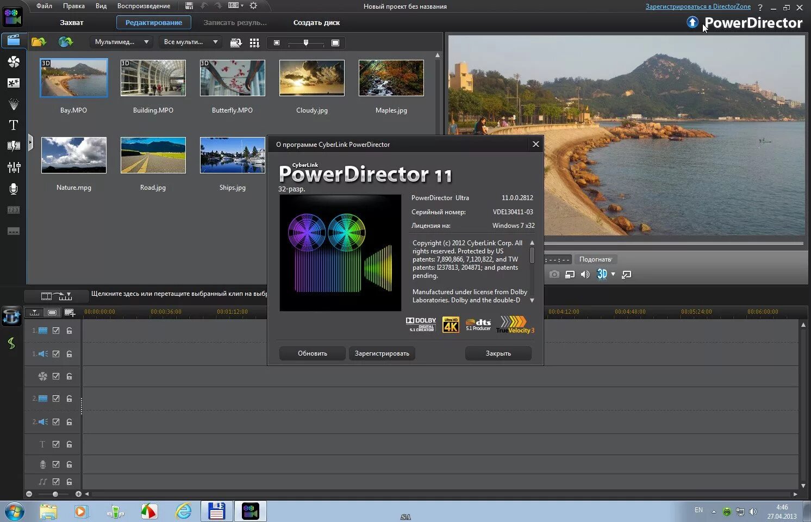Screen dimensions: 811x522
Task: Open the Title room (T icon)
Action: 13,125
